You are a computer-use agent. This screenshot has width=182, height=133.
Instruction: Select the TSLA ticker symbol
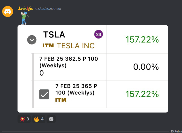54,34
